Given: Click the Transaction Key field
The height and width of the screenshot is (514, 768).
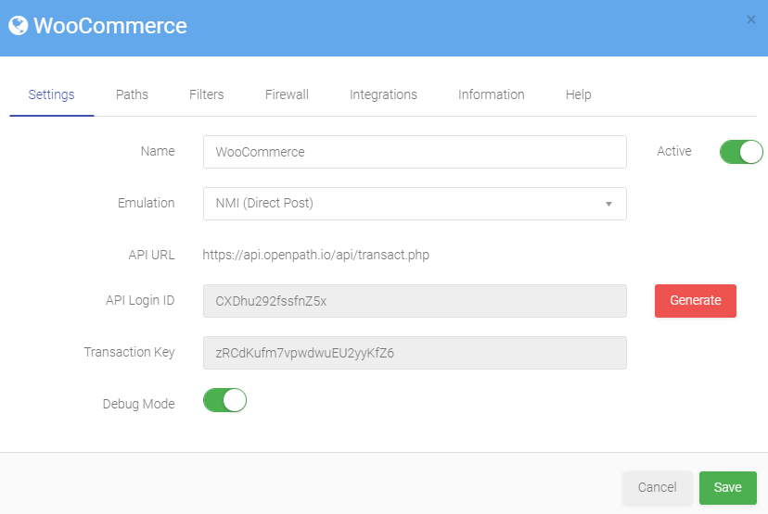Looking at the screenshot, I should click(415, 353).
